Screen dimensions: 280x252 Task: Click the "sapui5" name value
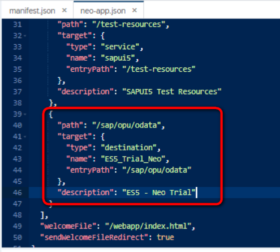click(118, 58)
